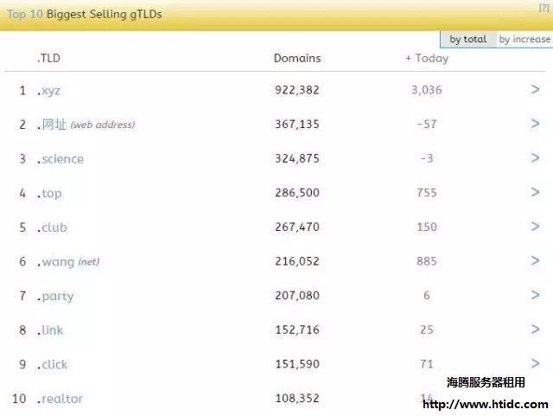553x416 pixels.
Task: Open the .xyz TLD link
Action: (x=49, y=90)
